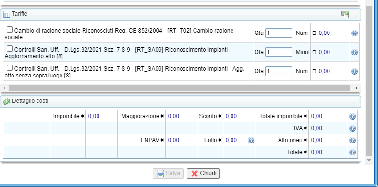The height and width of the screenshot is (187, 378).
Task: Click the Sconto € label
Action: 210,116
